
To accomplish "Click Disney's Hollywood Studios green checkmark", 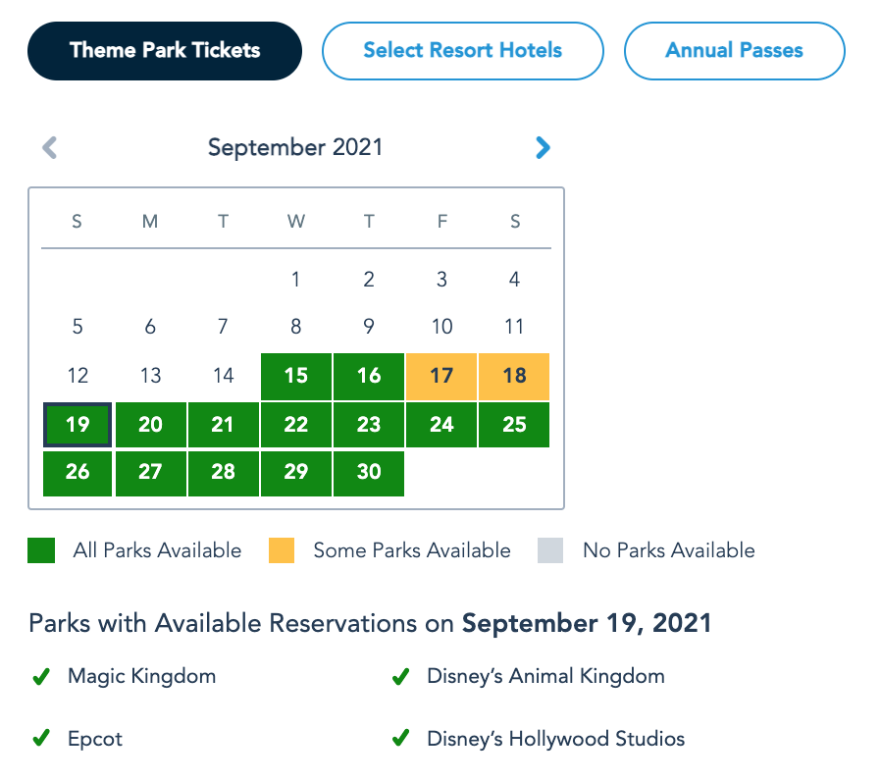I will click(x=400, y=739).
